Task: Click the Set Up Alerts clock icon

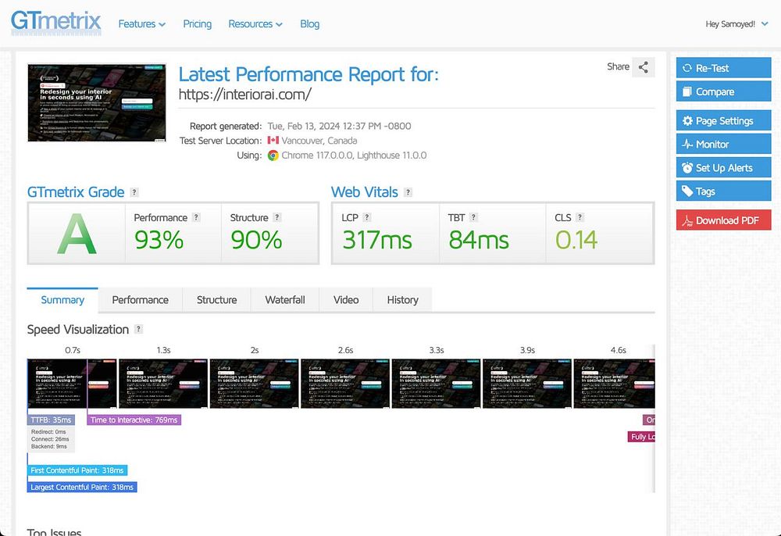Action: [x=687, y=168]
